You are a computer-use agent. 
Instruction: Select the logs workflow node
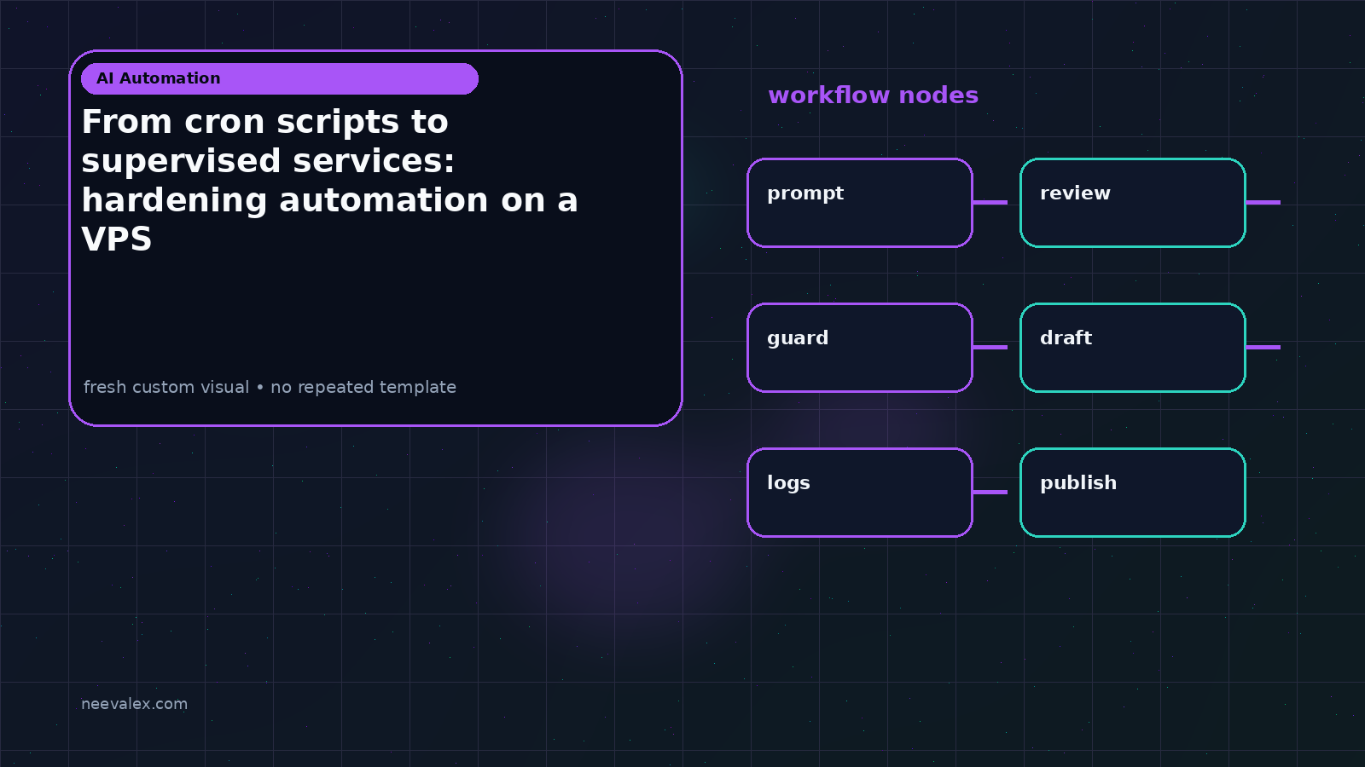860,493
